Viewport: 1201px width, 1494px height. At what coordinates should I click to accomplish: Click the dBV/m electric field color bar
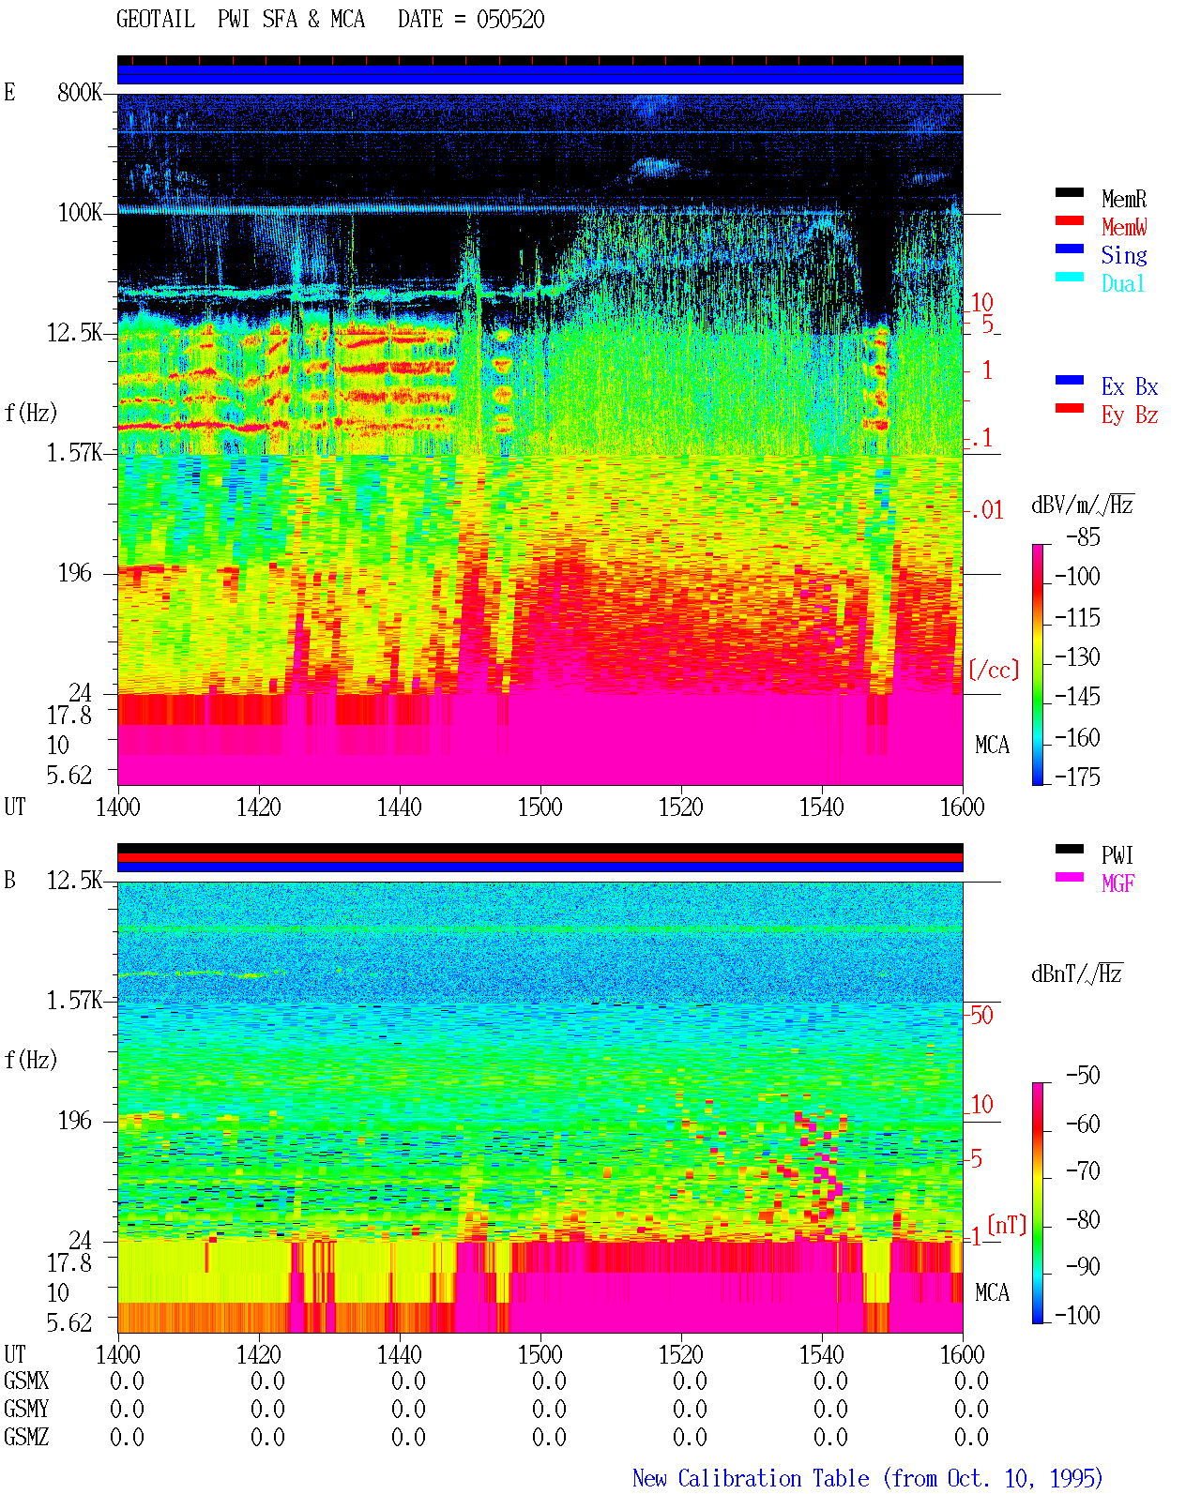[x=1037, y=664]
